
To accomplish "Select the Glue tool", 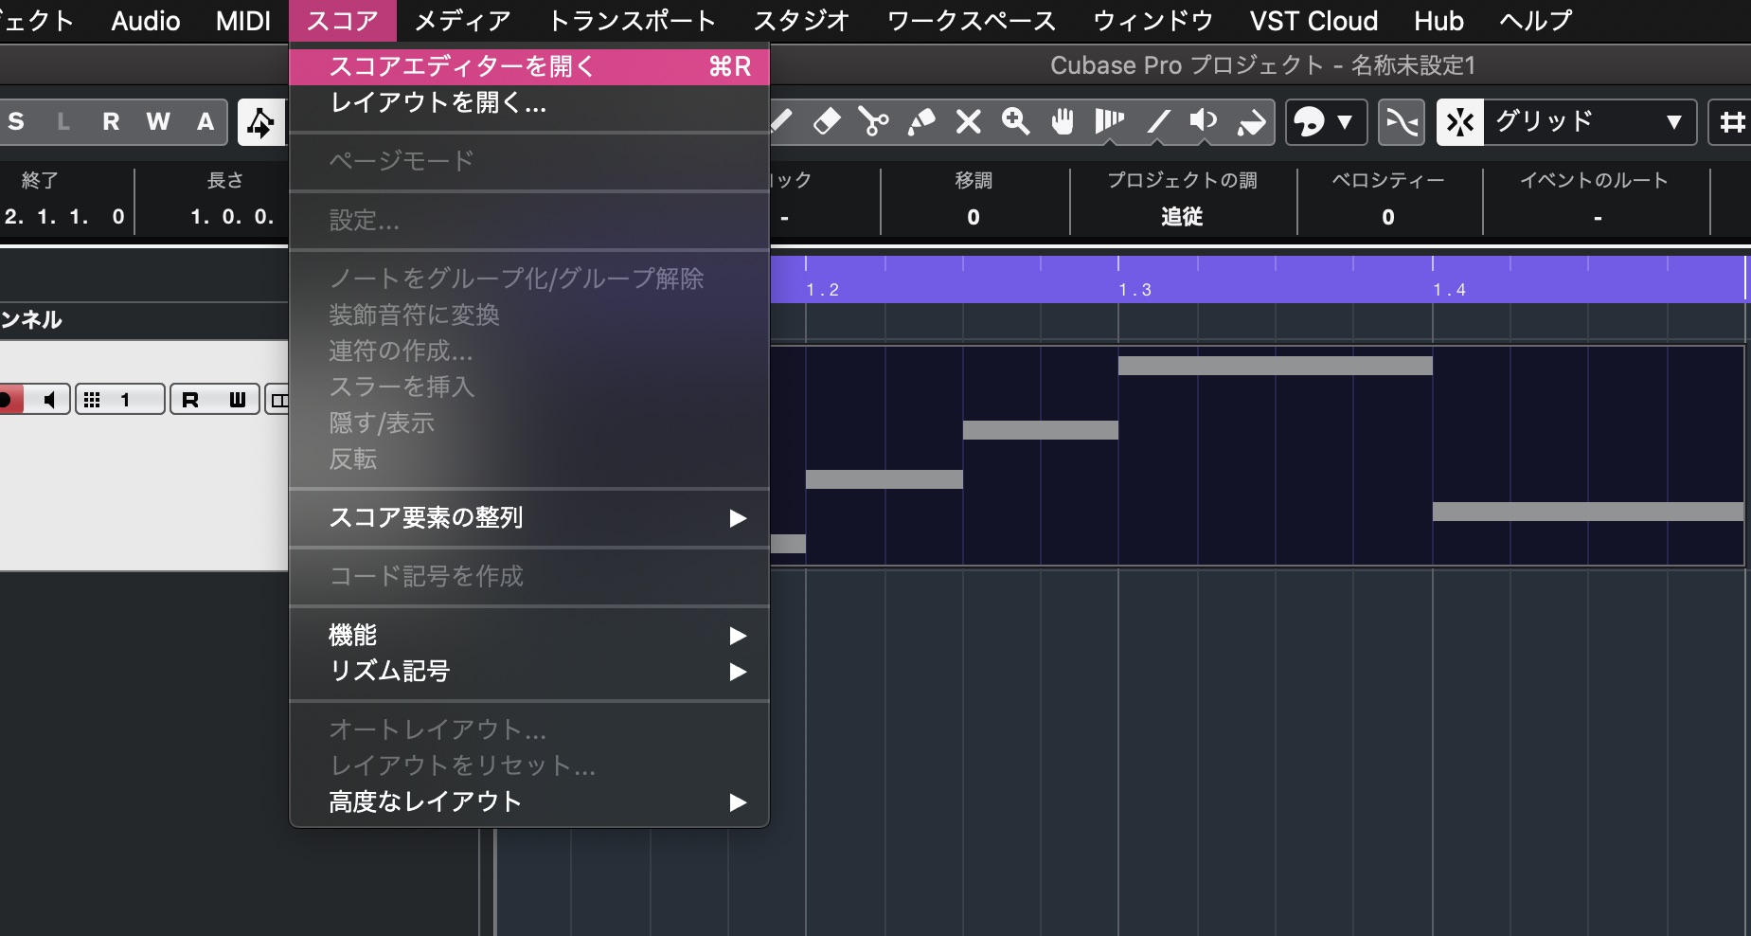I will [x=920, y=121].
